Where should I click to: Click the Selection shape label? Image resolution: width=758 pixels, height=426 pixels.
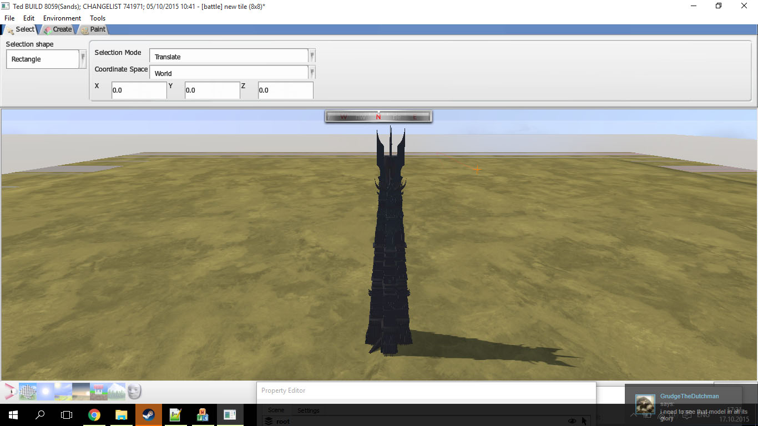tap(30, 44)
